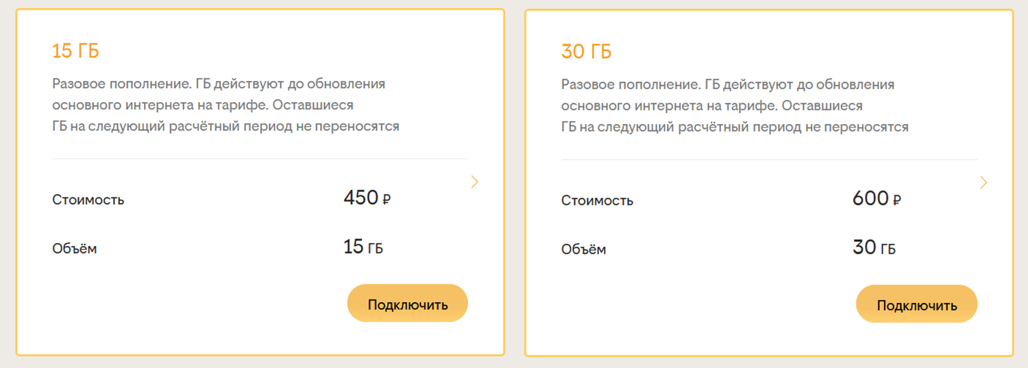Screen dimensions: 1028x368
Task: Open the orange 30 ГБ card title
Action: click(x=586, y=51)
